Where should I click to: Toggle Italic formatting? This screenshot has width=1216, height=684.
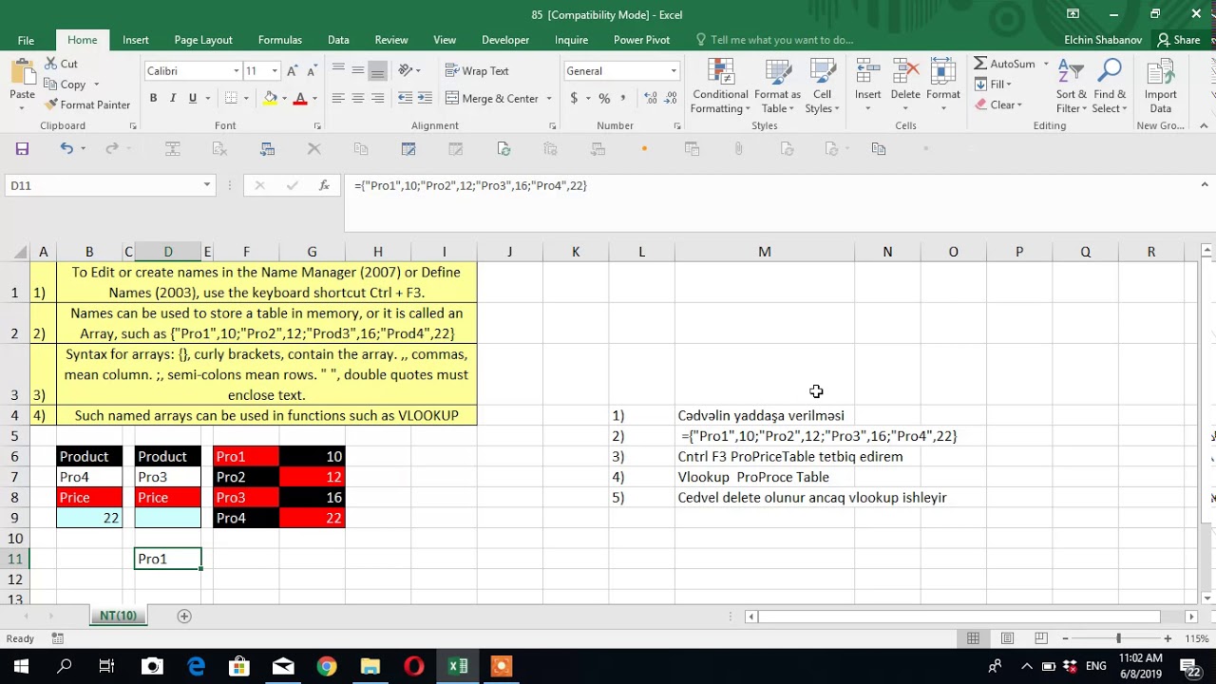tap(173, 98)
